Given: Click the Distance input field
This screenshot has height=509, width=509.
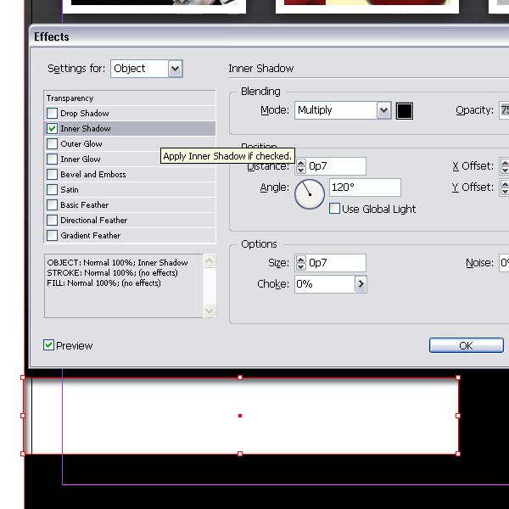Looking at the screenshot, I should [x=336, y=166].
